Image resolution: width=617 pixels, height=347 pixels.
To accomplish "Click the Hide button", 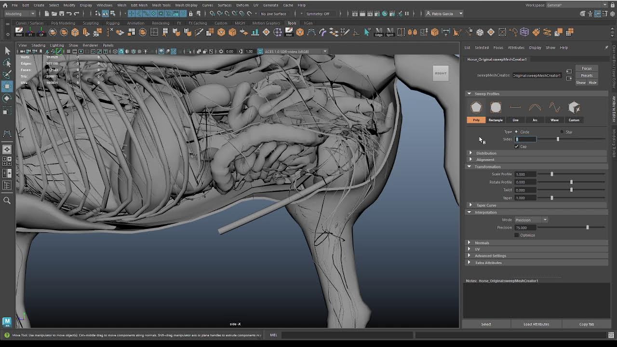I will (x=592, y=82).
